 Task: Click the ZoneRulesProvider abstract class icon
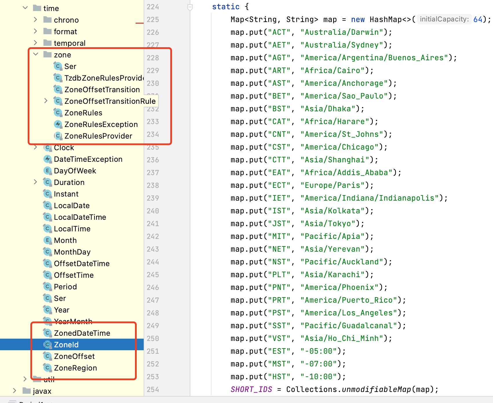[x=58, y=136]
